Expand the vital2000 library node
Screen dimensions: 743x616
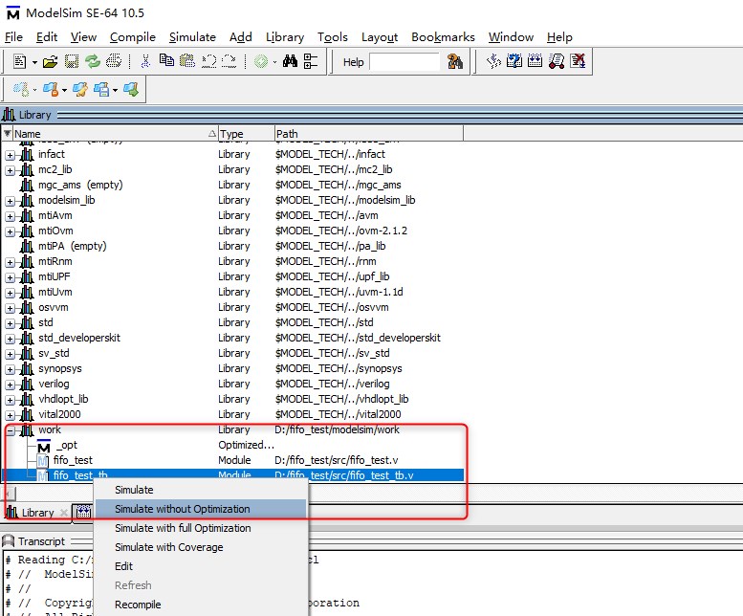11,414
